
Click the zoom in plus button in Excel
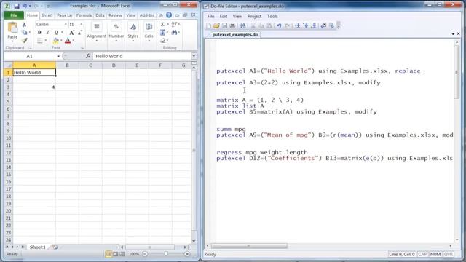187,254
